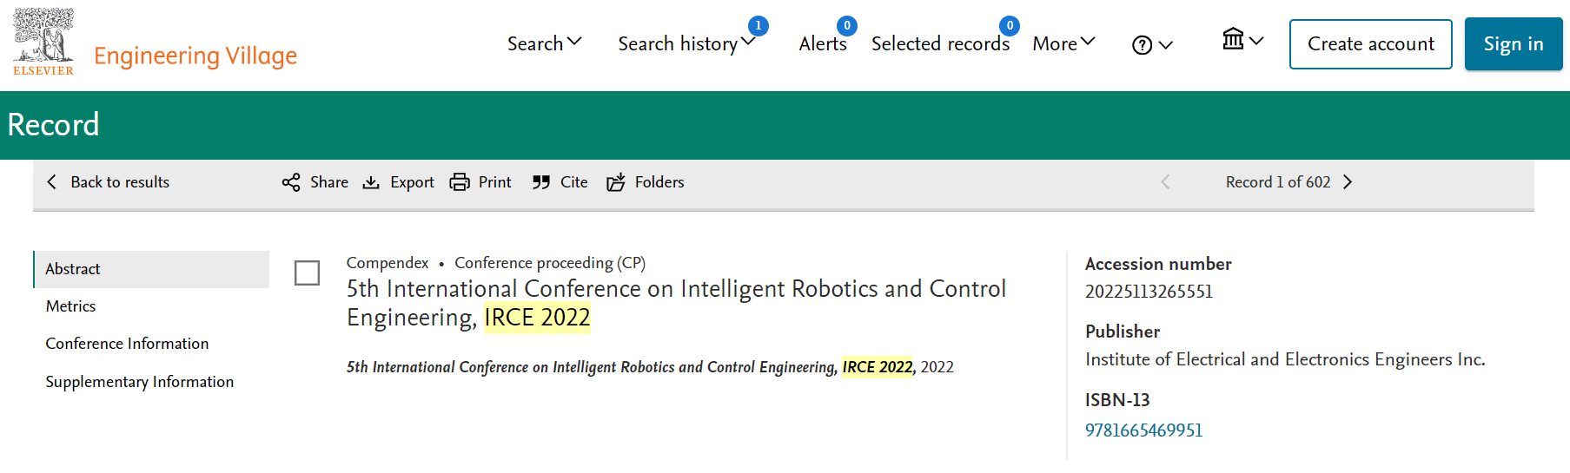Click the Conference proceeding (CP) label
Viewport: 1570px width, 473px height.
(550, 263)
